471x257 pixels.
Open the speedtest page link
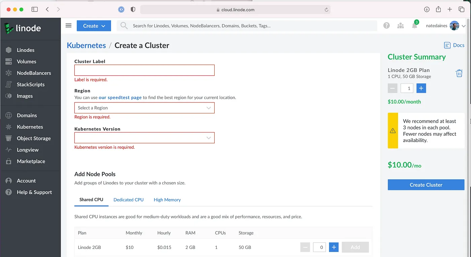pyautogui.click(x=120, y=98)
